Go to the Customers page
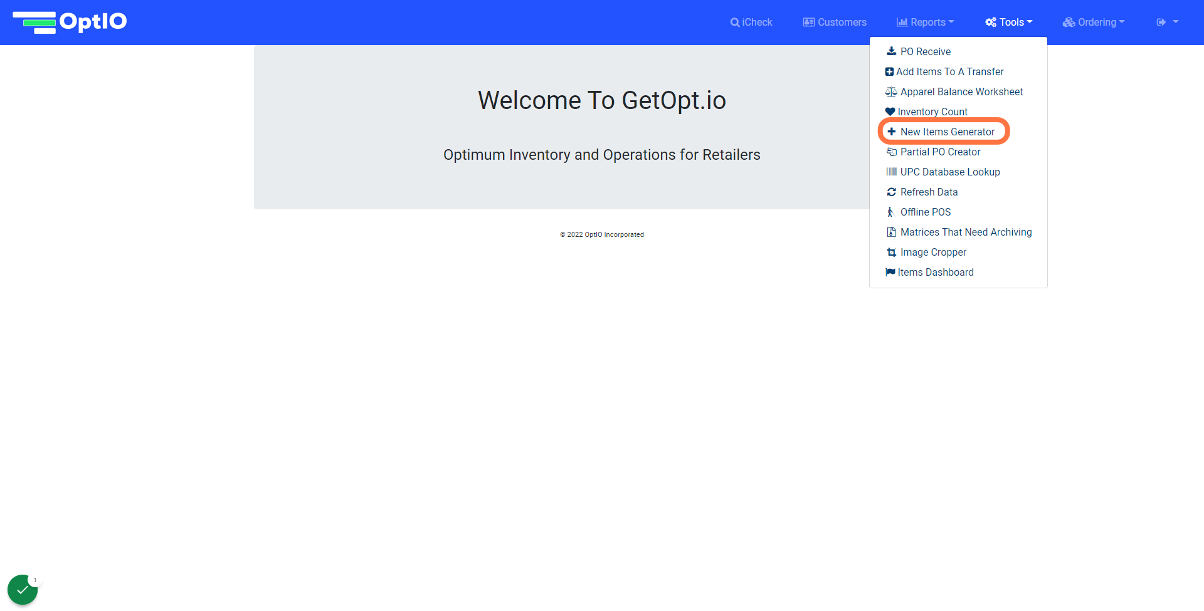This screenshot has width=1204, height=611. click(x=835, y=23)
